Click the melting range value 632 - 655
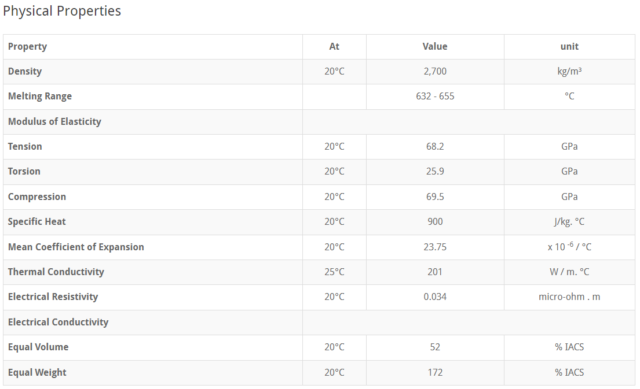 coord(435,96)
